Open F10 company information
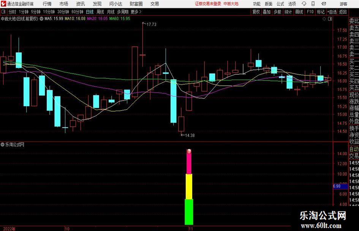Viewport: 359px width, 231px height. [x=310, y=12]
